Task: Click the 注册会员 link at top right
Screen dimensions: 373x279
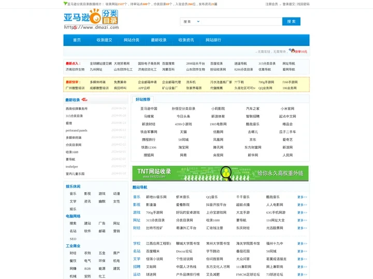Action: [x=271, y=4]
